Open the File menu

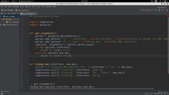[x=2, y=7]
